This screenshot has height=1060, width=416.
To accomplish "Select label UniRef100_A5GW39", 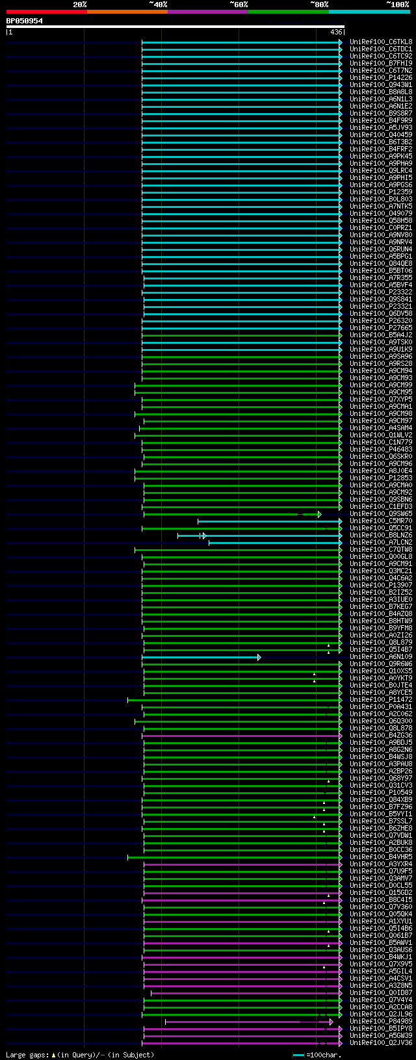I will [381, 1036].
